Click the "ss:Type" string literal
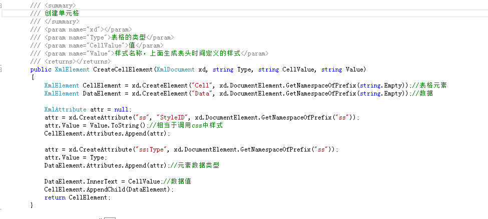Viewport: 488px width, 219px height. tap(152, 149)
